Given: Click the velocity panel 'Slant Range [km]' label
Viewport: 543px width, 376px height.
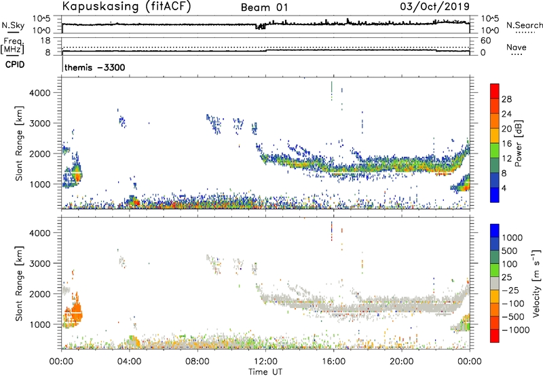Looking at the screenshot, I should (x=19, y=284).
